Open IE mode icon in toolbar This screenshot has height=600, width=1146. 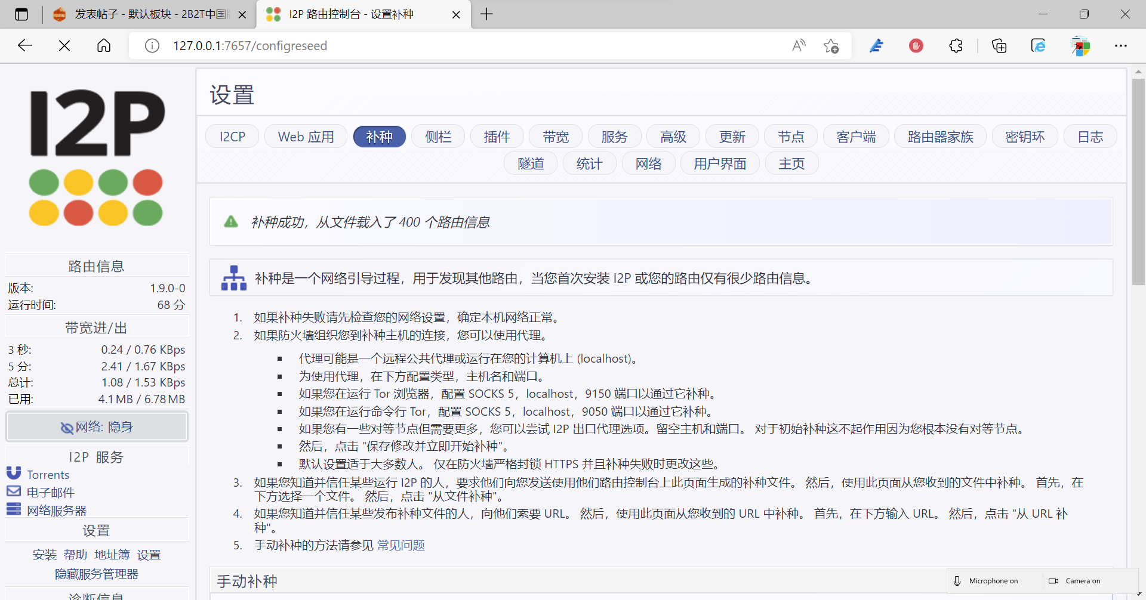[1039, 45]
